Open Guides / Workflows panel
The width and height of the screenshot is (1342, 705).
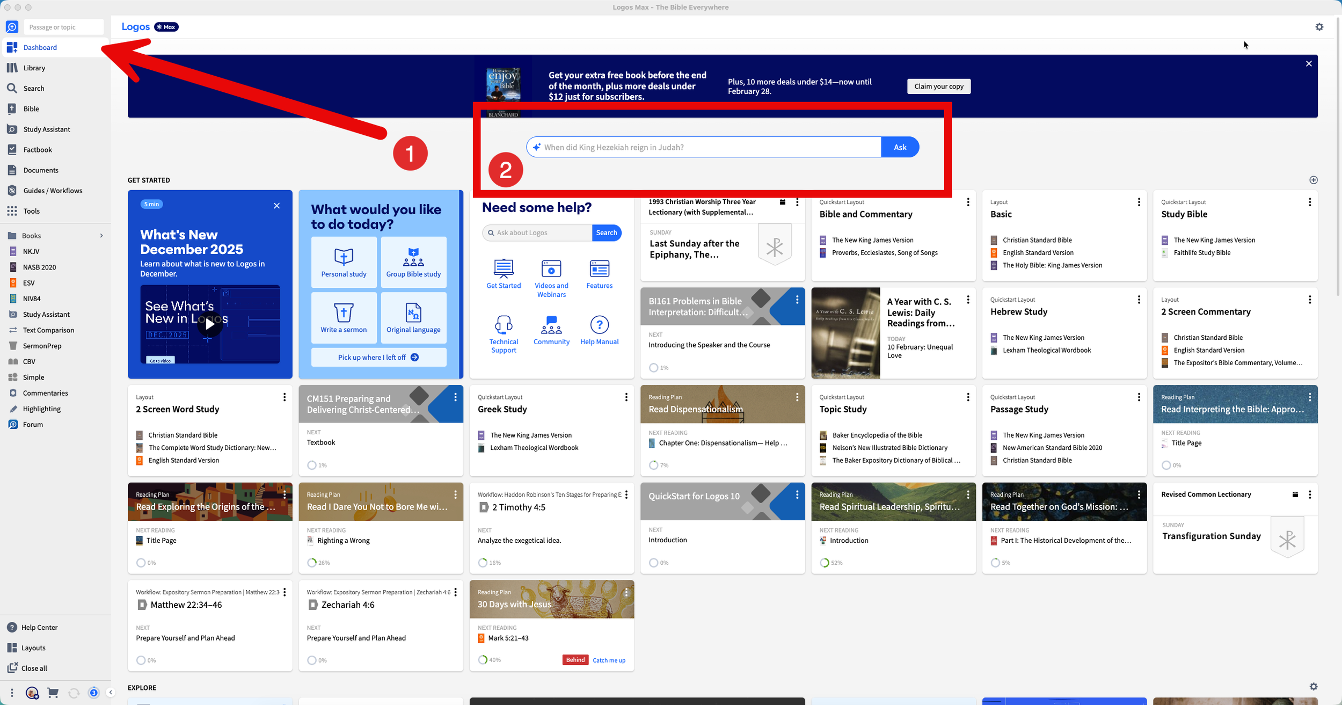point(53,191)
